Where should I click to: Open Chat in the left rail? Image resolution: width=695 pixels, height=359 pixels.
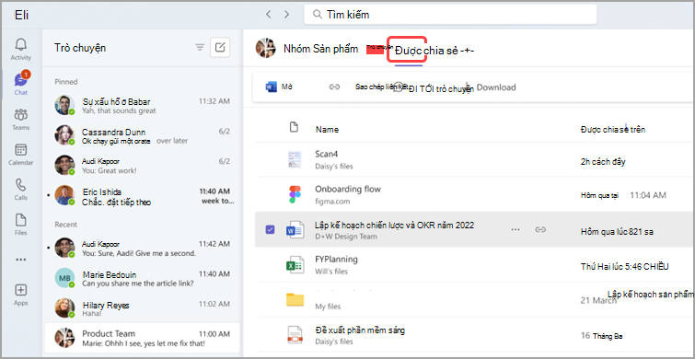[21, 84]
